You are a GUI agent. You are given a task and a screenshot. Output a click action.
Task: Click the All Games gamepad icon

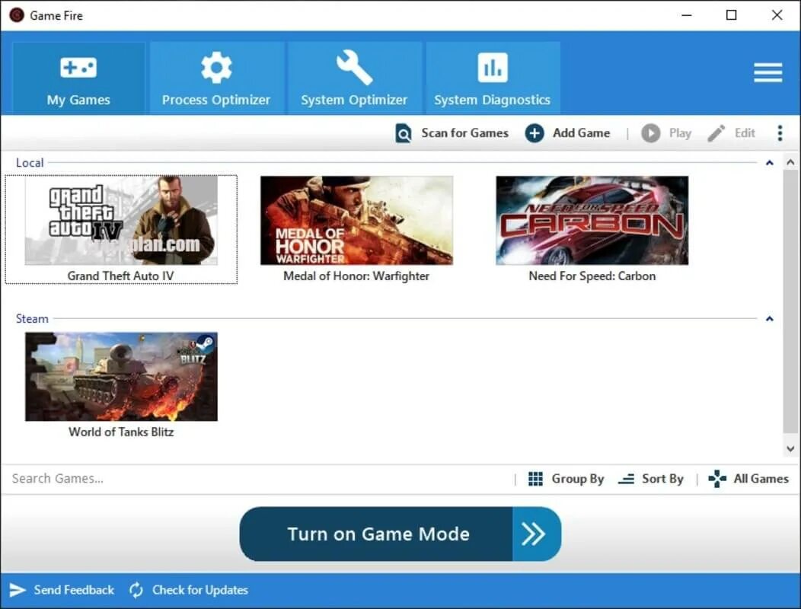point(717,479)
